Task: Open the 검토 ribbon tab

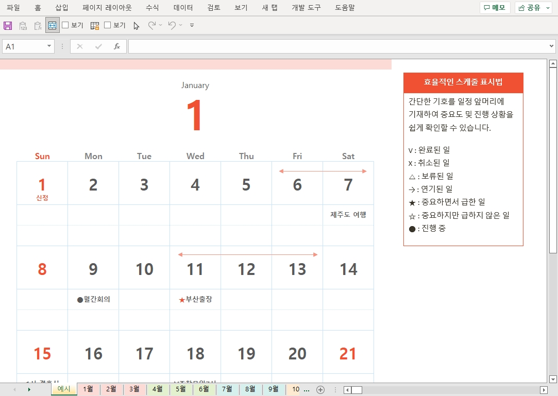Action: pos(213,8)
